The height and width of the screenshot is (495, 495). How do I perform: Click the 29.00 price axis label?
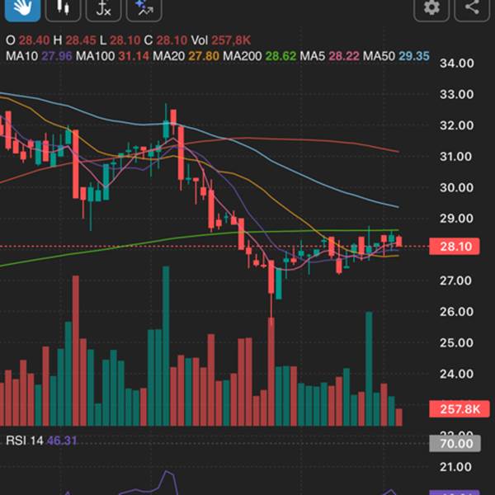(x=456, y=219)
